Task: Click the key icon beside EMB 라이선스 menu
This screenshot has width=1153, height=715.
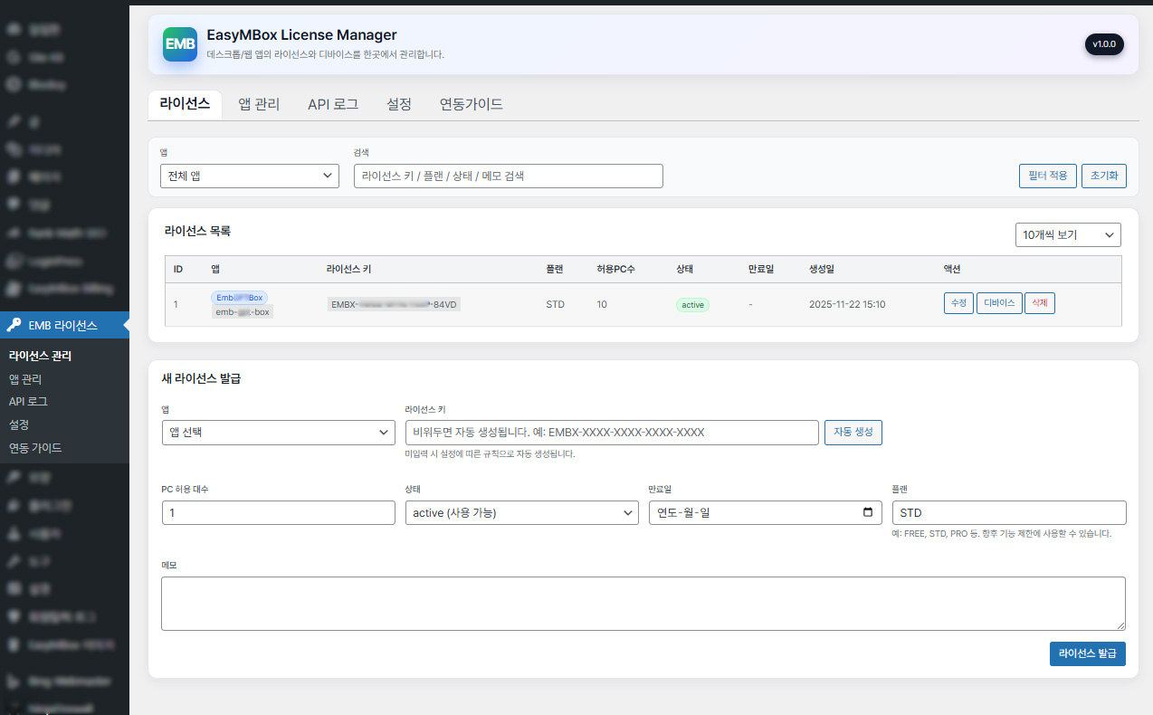Action: [x=13, y=325]
